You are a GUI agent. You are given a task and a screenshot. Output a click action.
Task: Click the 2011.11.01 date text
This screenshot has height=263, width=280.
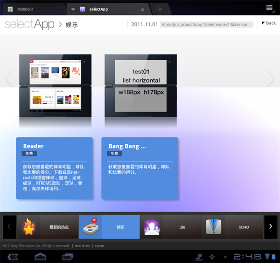[x=145, y=24]
